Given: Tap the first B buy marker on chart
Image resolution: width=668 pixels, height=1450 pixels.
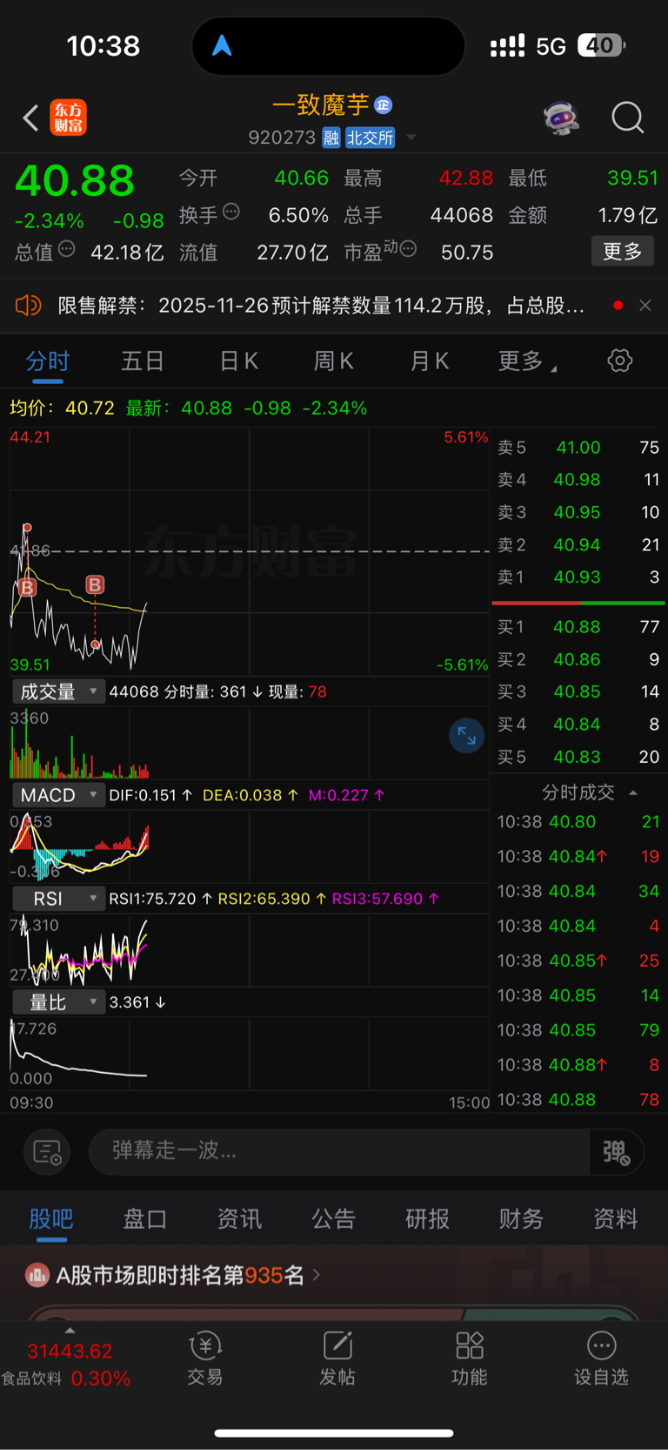Looking at the screenshot, I should click(27, 587).
